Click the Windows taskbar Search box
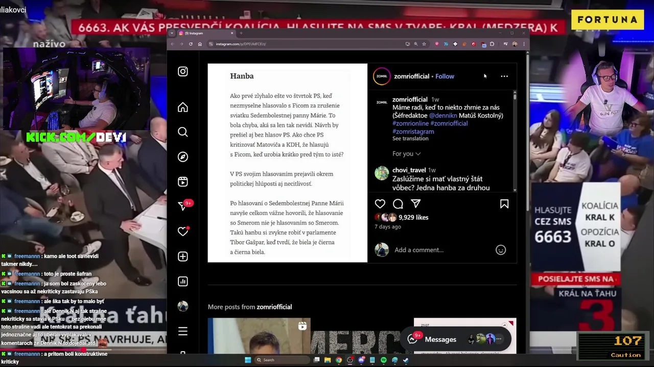The height and width of the screenshot is (367, 654). tap(282, 360)
